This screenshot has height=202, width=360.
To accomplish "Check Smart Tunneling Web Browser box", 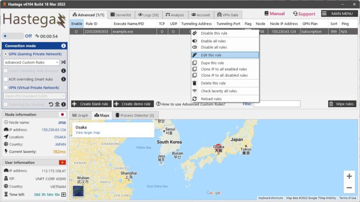I will (6, 71).
